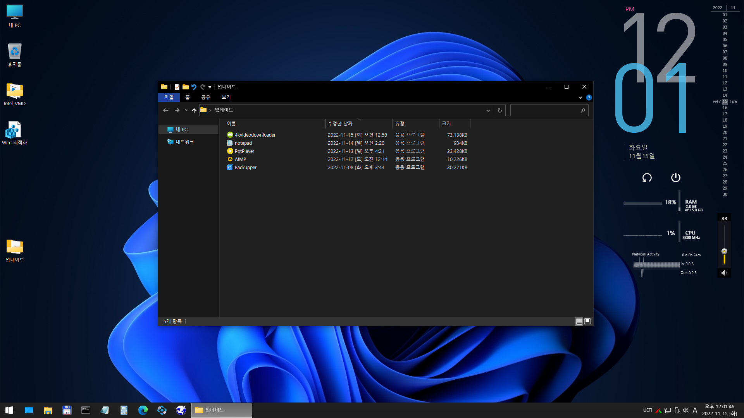The width and height of the screenshot is (744, 418).
Task: Open the 홈 ribbon tab
Action: (x=188, y=97)
